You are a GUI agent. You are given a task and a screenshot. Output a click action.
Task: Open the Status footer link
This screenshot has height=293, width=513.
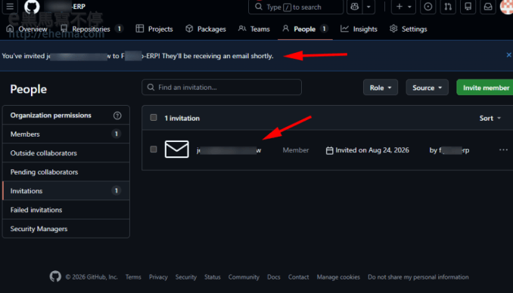tap(213, 277)
